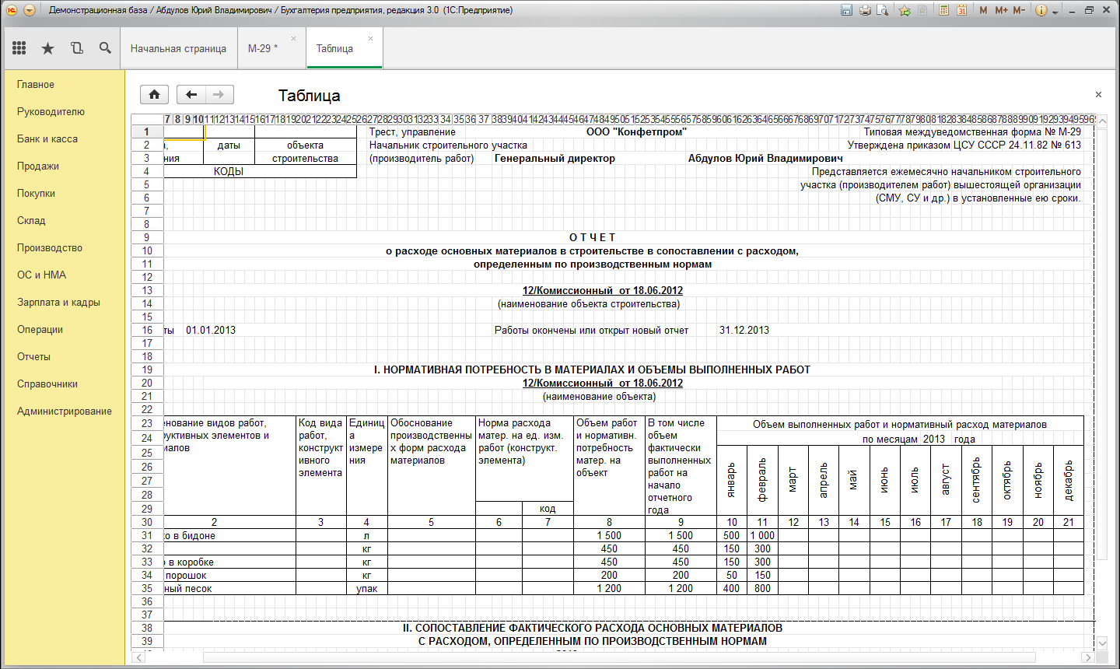1120x669 pixels.
Task: Open main menu dropdown near 1C logo
Action: (30, 10)
